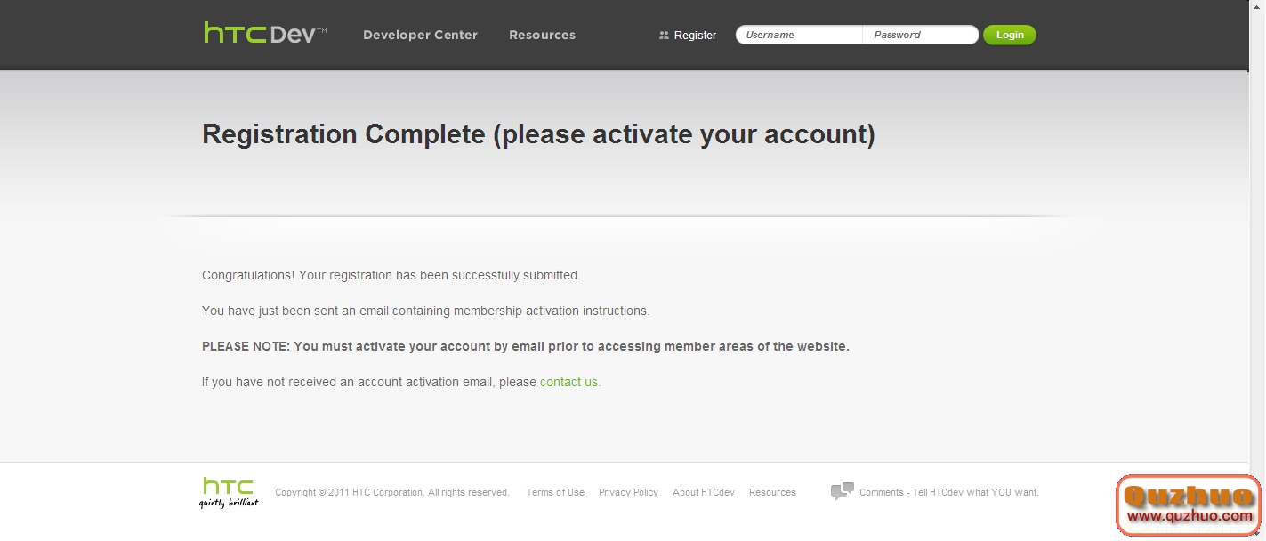
Task: Open the Terms of Use page
Action: tap(555, 492)
